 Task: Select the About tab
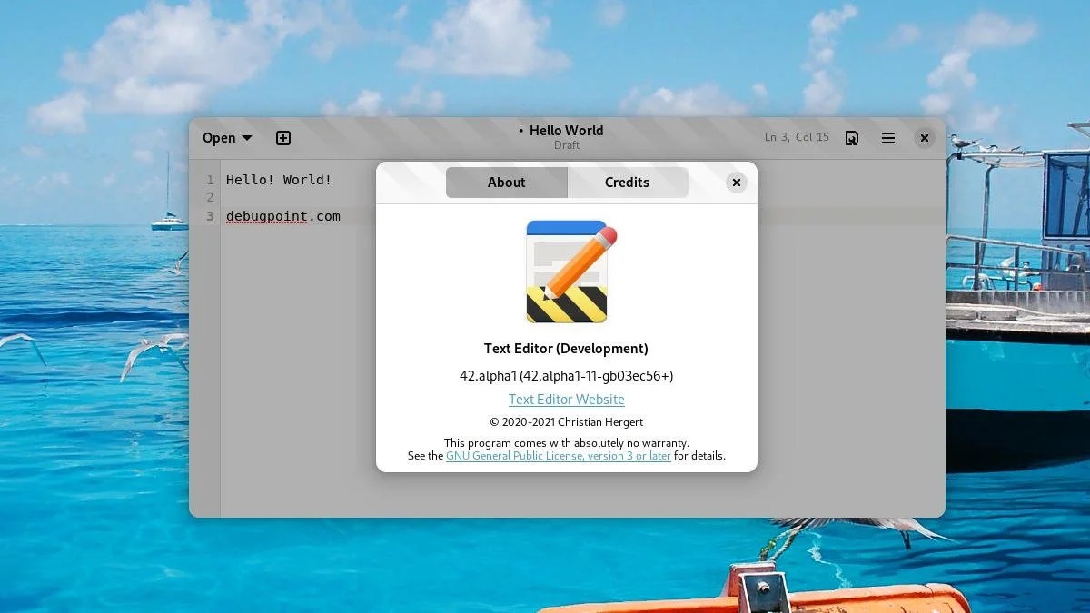tap(506, 183)
